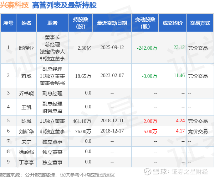214x178 pixels.
Task: Click the date 2018-12-11
Action: click(112, 120)
